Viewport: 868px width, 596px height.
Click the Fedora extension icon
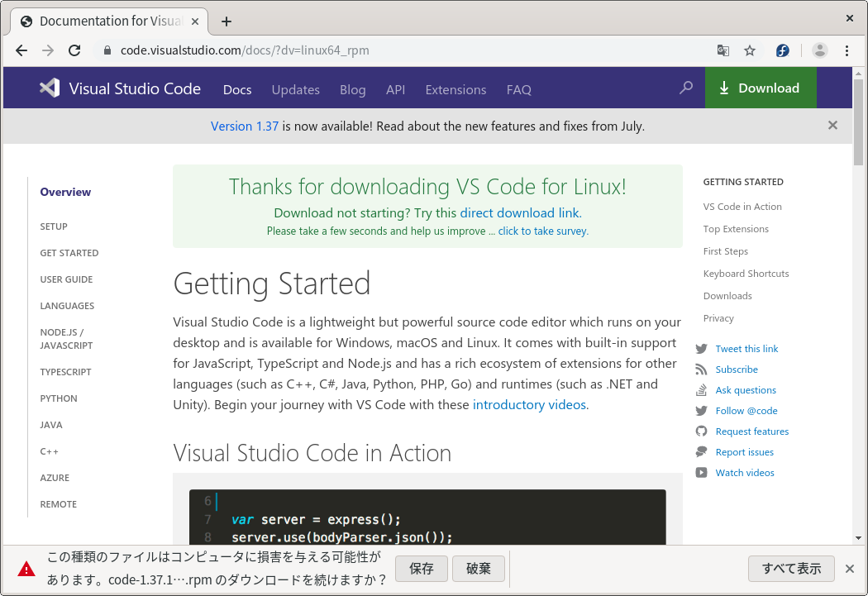tap(783, 51)
